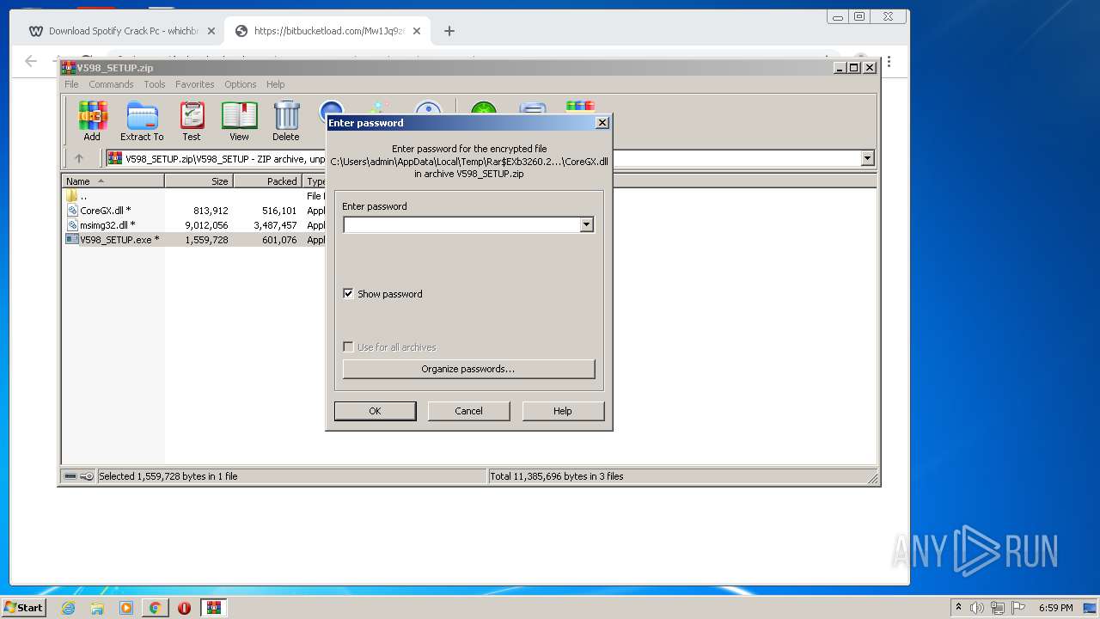Select msimg32.dll packed size 3,487,457
Image resolution: width=1100 pixels, height=619 pixels.
[x=275, y=224]
